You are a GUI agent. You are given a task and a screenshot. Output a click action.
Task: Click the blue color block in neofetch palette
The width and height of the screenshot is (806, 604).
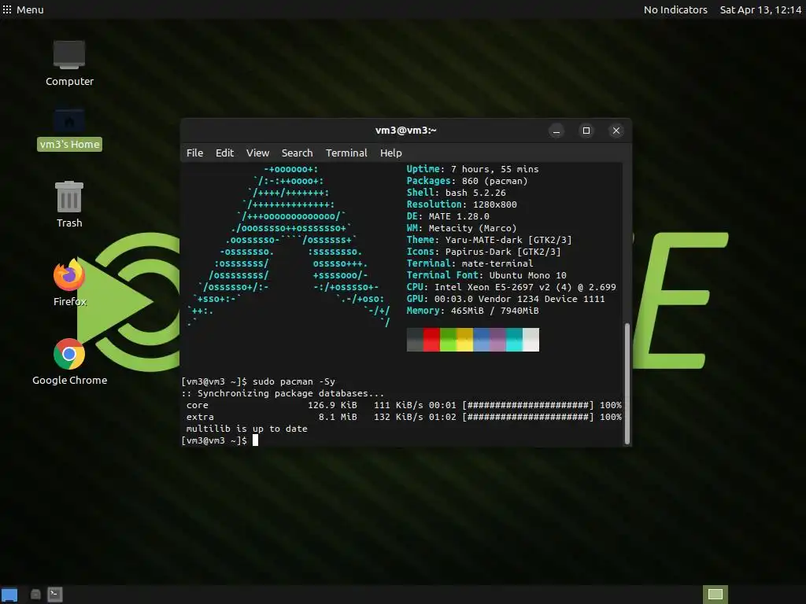pos(481,340)
